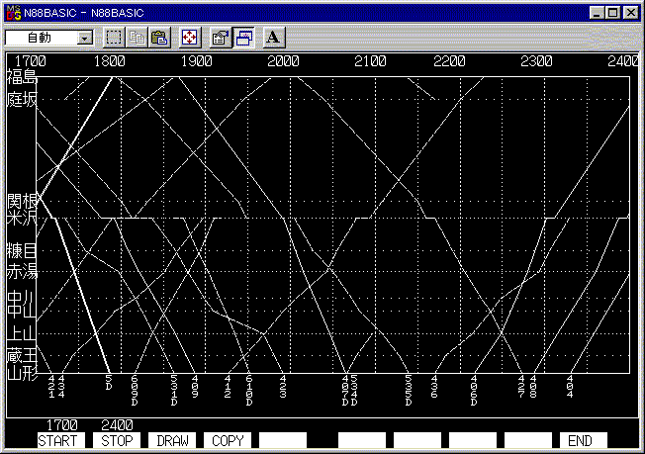Click the 福島 station label at the top left

pos(21,76)
